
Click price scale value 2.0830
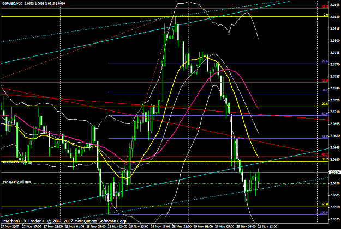pyautogui.click(x=334, y=17)
